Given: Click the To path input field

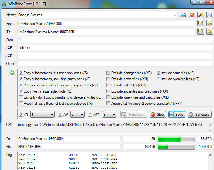Looking at the screenshot, I should point(106,32).
